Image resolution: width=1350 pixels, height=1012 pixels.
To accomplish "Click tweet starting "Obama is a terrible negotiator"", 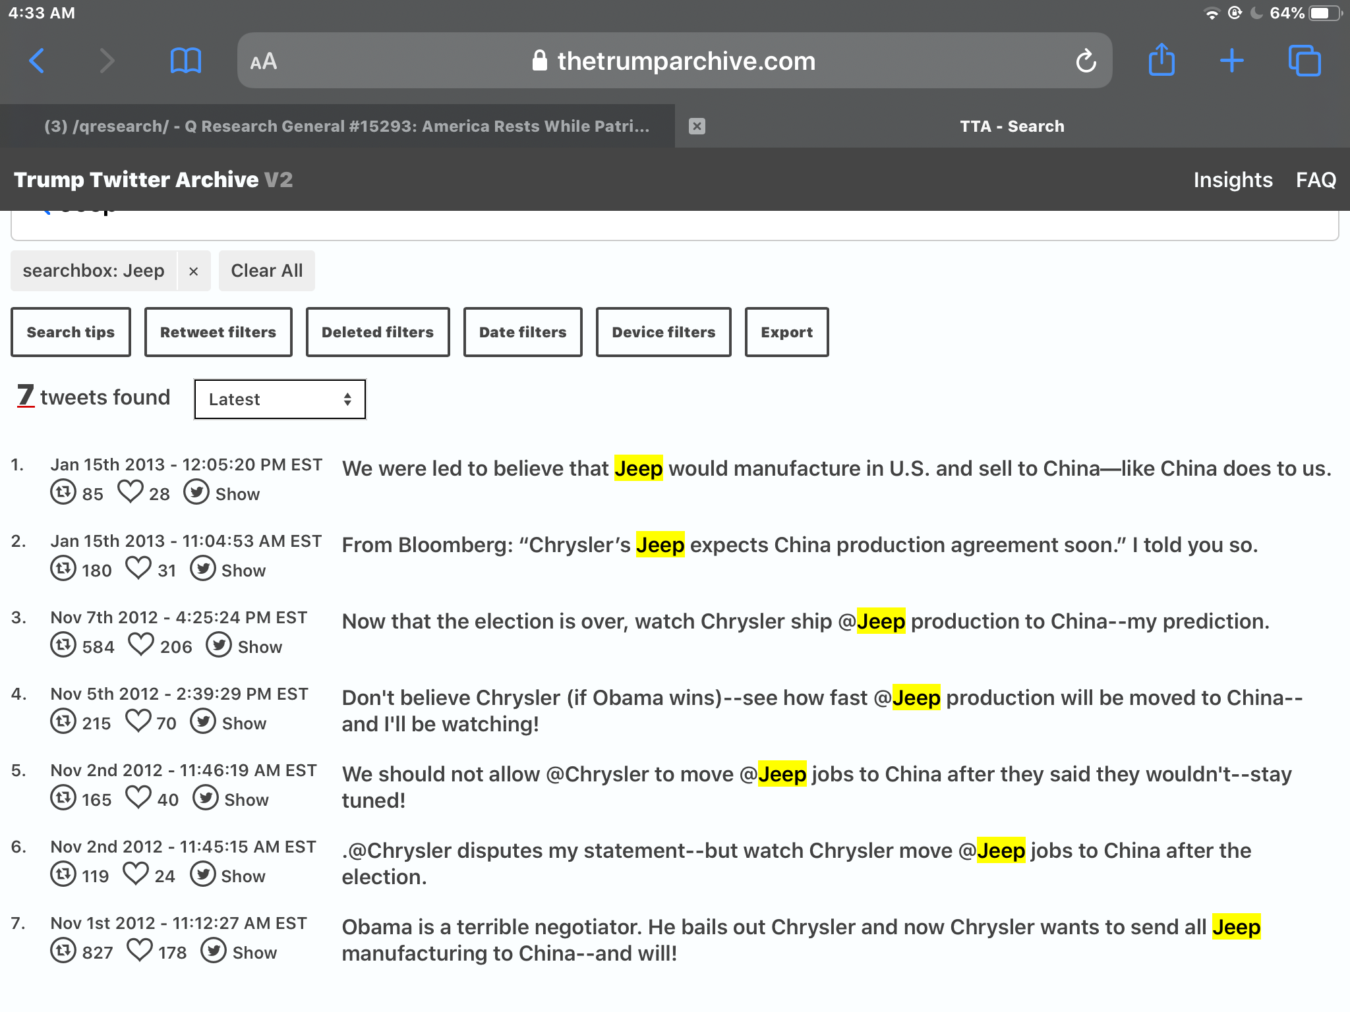I will click(x=802, y=940).
